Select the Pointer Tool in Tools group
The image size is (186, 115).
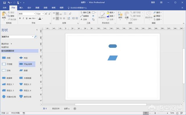pos(85,12)
